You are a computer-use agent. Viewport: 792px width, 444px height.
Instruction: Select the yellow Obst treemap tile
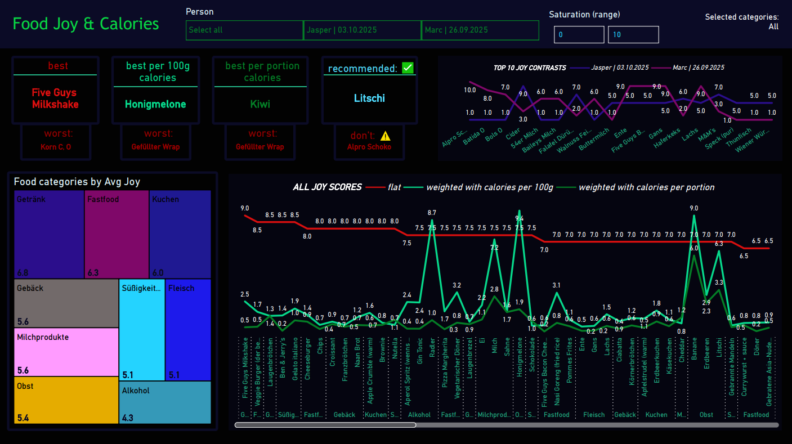[x=66, y=400]
